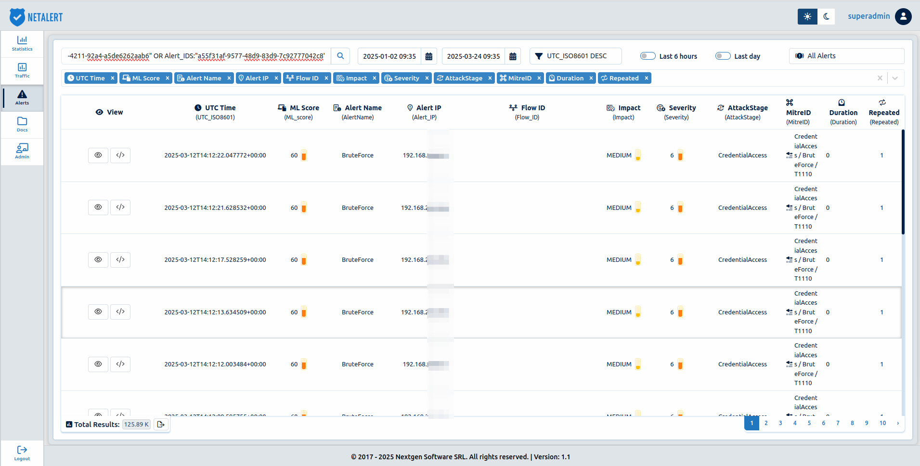The image size is (920, 466).
Task: Open the Docs sidebar section
Action: (x=22, y=125)
